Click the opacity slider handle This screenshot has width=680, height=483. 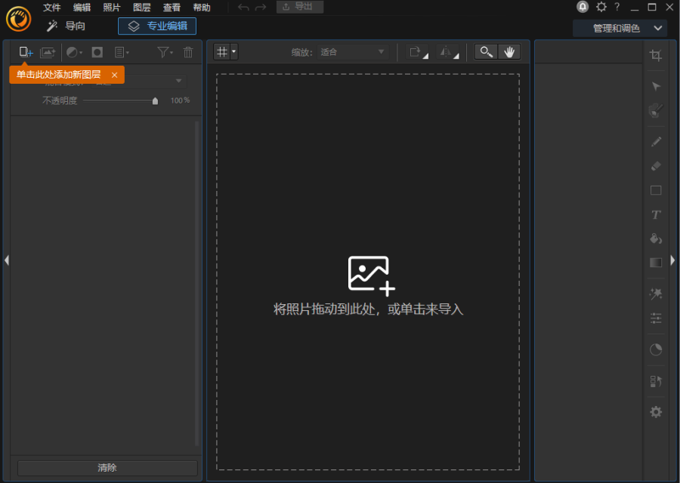tap(155, 101)
